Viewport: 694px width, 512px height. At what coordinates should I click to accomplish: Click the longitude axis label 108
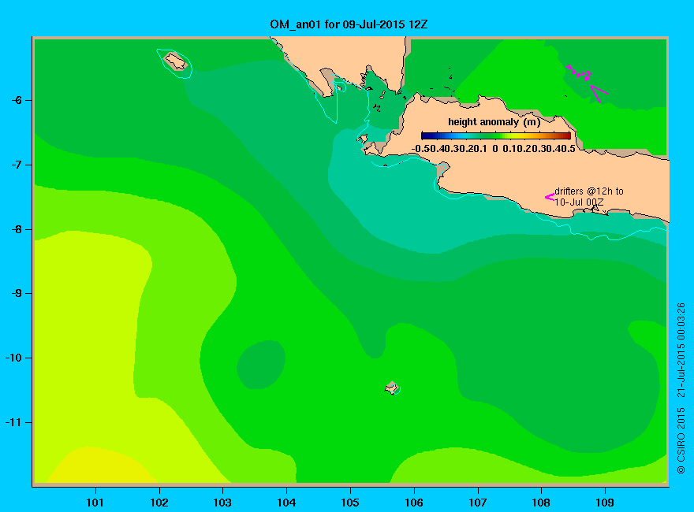tap(541, 503)
